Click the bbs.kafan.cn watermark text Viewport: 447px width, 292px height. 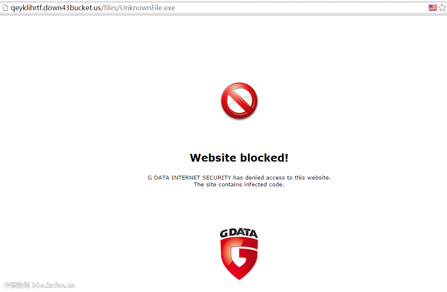pyautogui.click(x=53, y=285)
